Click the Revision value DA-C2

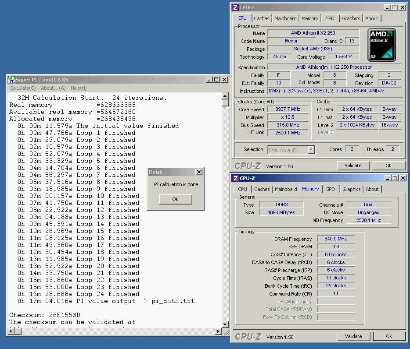click(389, 83)
